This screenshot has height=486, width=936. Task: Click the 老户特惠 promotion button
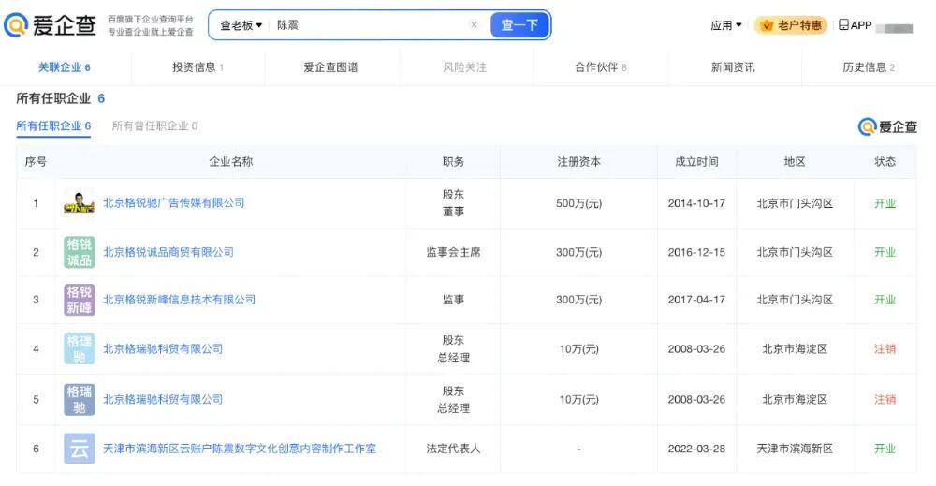coord(791,25)
